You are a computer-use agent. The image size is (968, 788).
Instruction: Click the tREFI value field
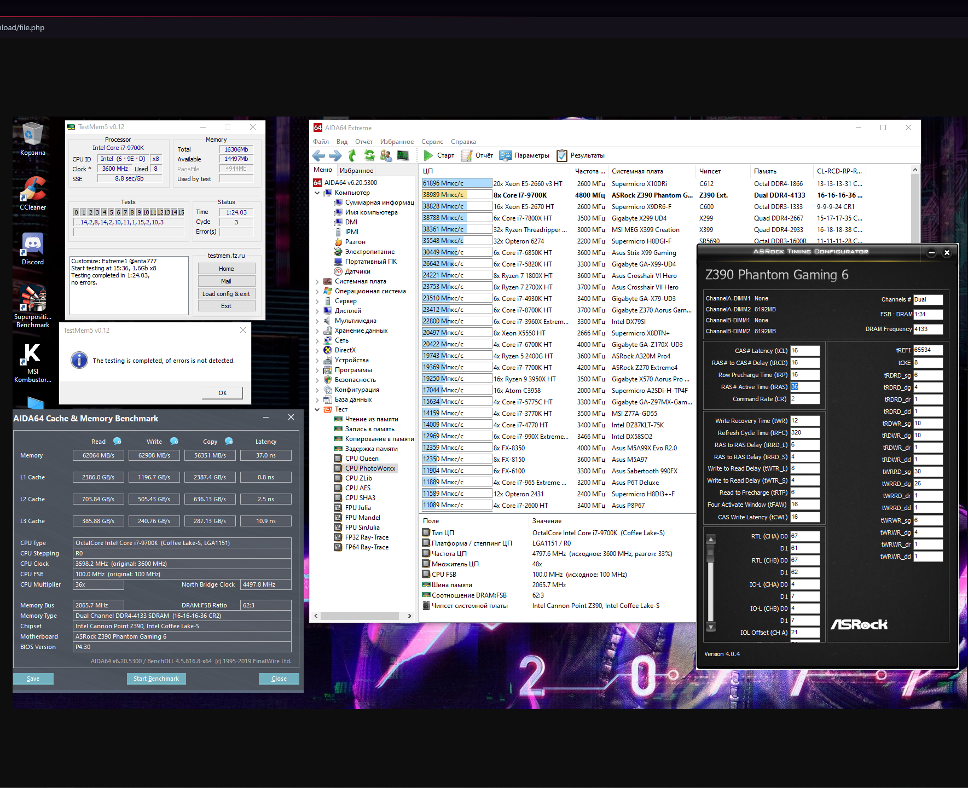928,350
